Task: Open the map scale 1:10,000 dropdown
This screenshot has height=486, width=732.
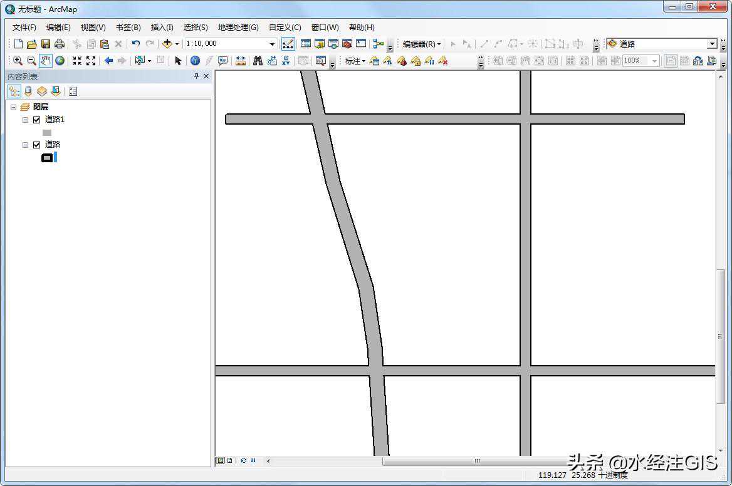Action: [x=272, y=44]
